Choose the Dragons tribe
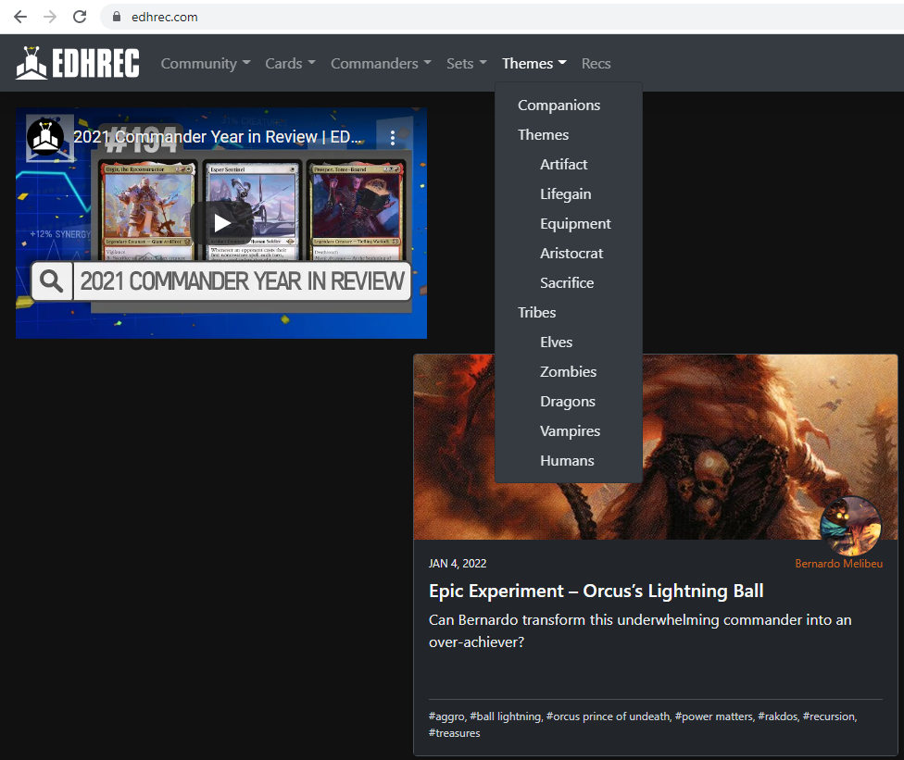The width and height of the screenshot is (904, 760). [x=567, y=402]
